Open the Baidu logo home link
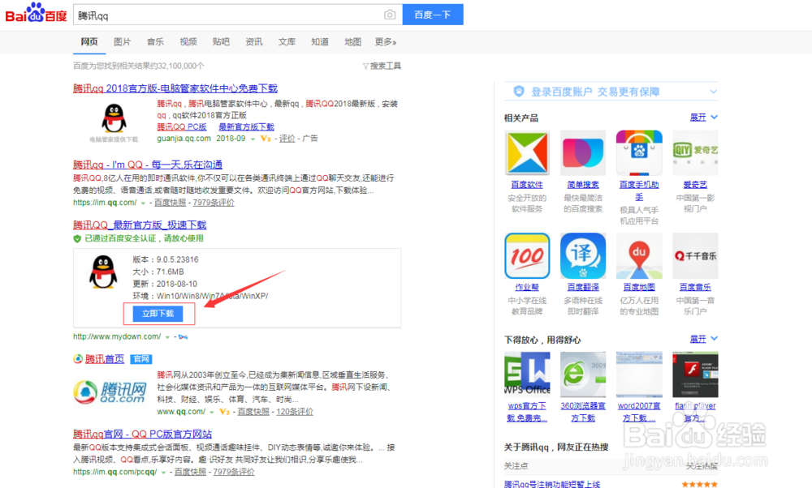Viewport: 812px width, 488px height. click(36, 13)
